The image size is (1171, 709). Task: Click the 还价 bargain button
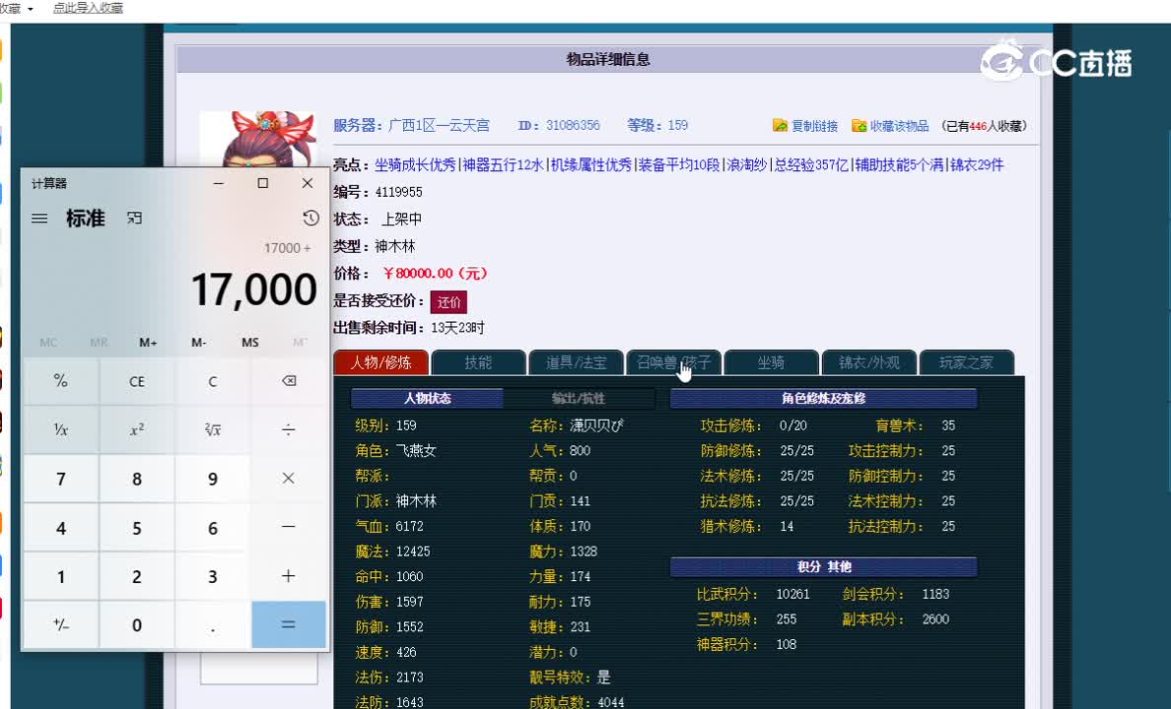click(448, 302)
